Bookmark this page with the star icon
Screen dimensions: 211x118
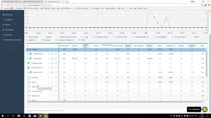pyautogui.click(x=202, y=5)
